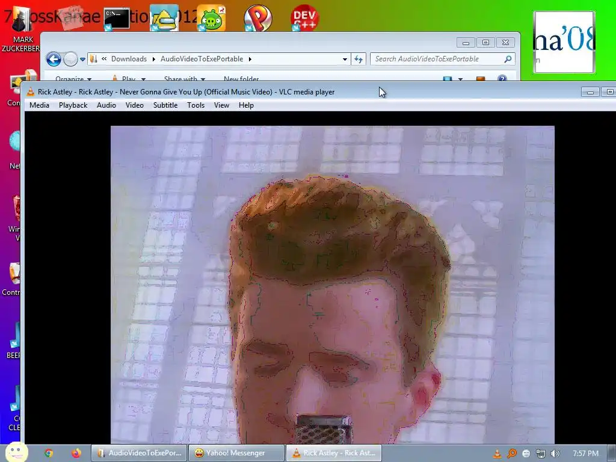Open the Media menu in VLC
616x462 pixels.
(39, 105)
